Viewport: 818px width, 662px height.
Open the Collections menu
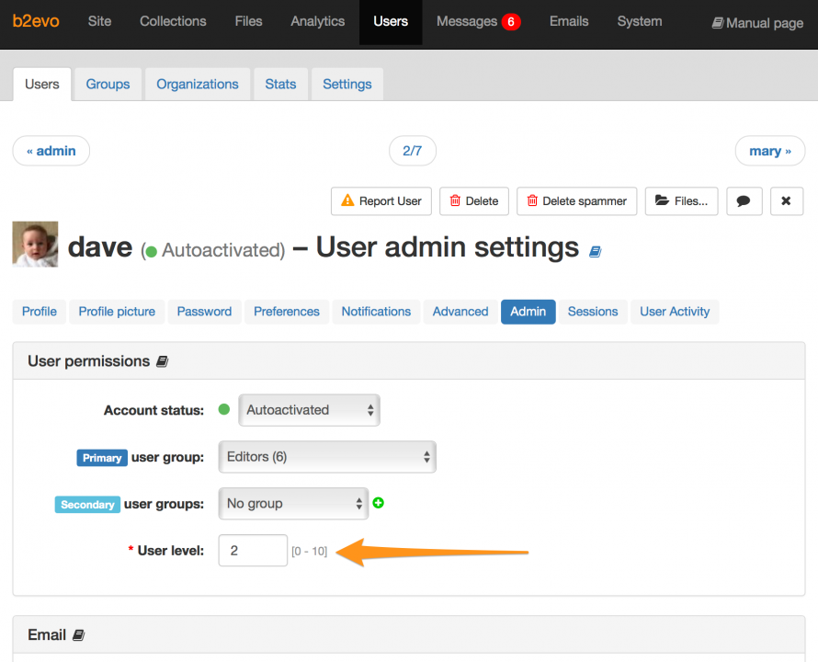173,21
